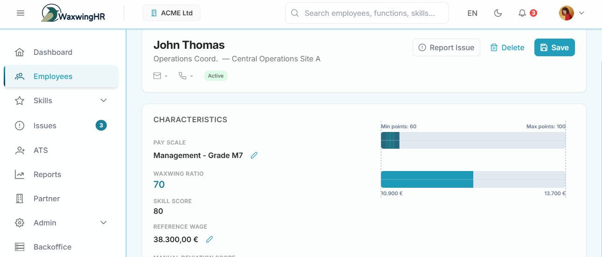Open the notifications bell

[522, 13]
